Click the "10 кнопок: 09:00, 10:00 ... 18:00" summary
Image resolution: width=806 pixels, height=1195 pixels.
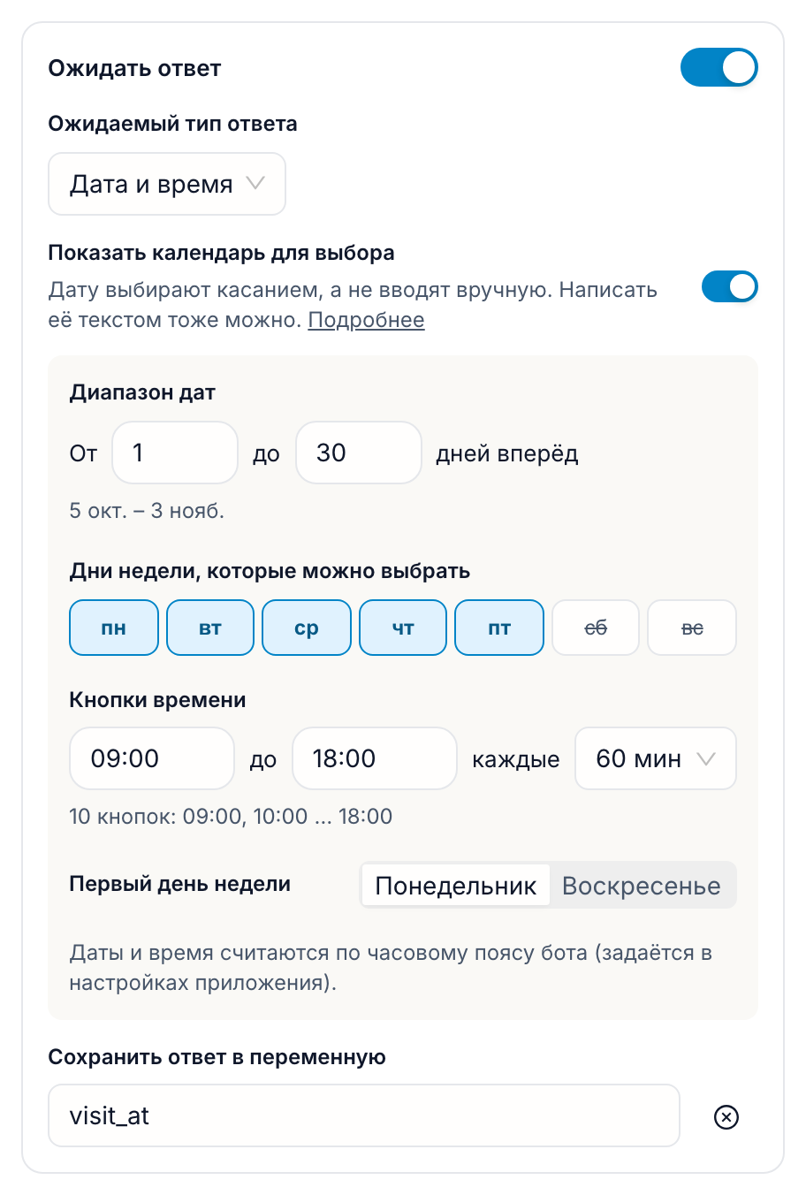pyautogui.click(x=231, y=816)
